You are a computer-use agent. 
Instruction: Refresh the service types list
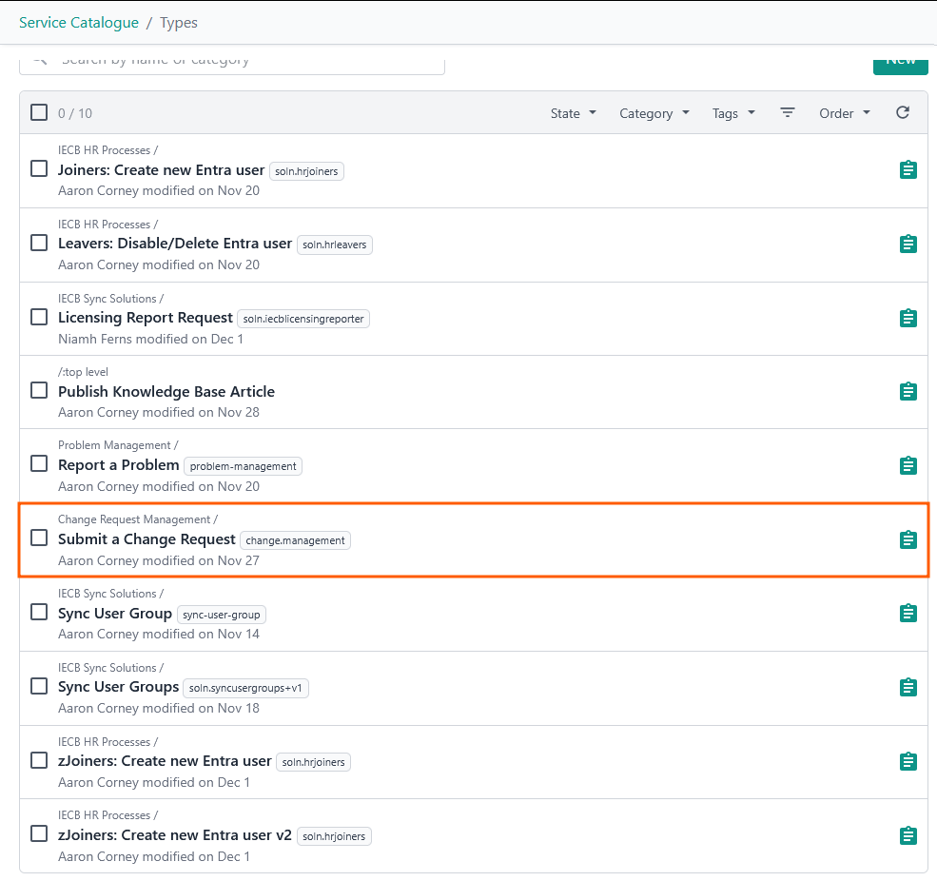[x=903, y=113]
